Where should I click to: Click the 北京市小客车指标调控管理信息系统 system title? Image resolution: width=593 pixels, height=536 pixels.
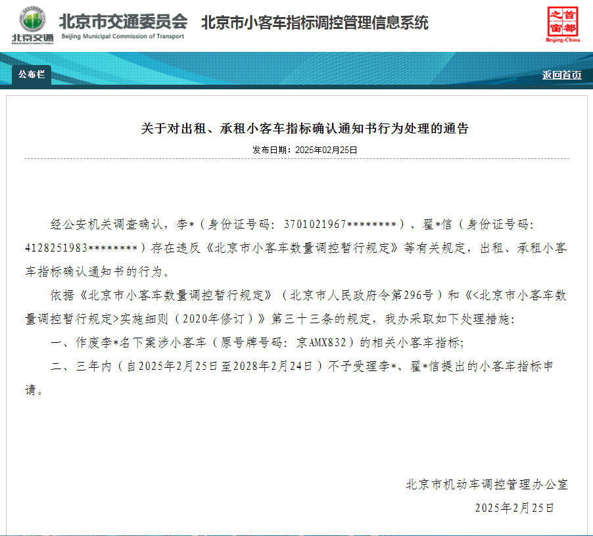pos(315,23)
